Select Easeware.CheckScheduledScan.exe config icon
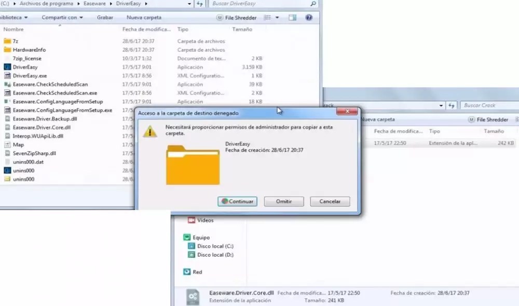The image size is (519, 306). (x=7, y=93)
